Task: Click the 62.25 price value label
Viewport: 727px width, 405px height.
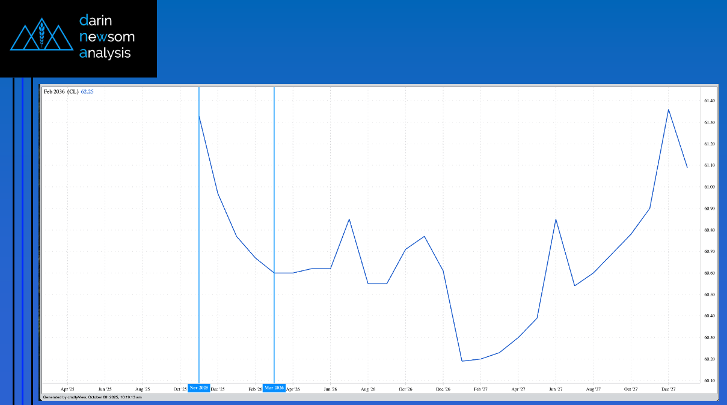Action: pyautogui.click(x=87, y=91)
